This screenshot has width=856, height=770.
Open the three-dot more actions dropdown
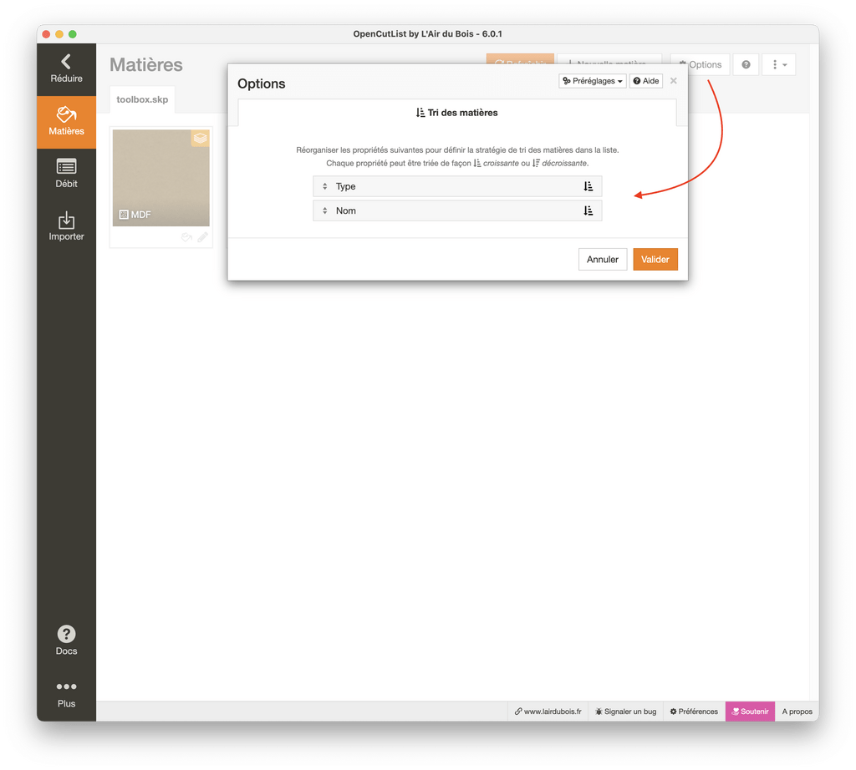point(779,64)
